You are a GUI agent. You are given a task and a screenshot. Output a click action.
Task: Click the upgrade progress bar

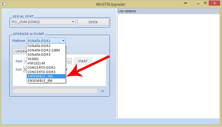[x=55, y=91]
